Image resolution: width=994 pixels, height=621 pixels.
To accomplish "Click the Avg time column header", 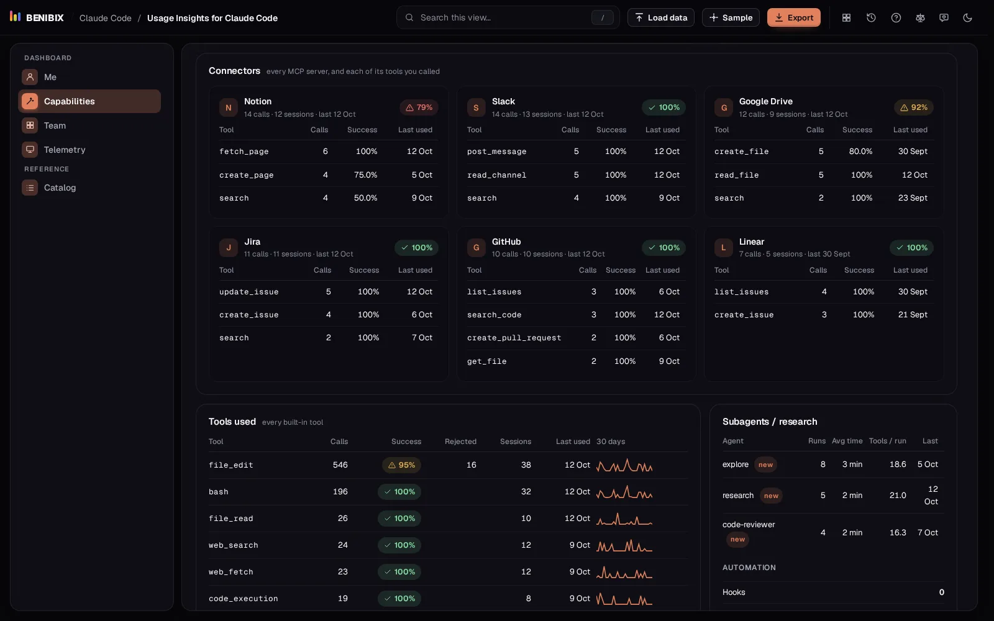I will click(847, 441).
